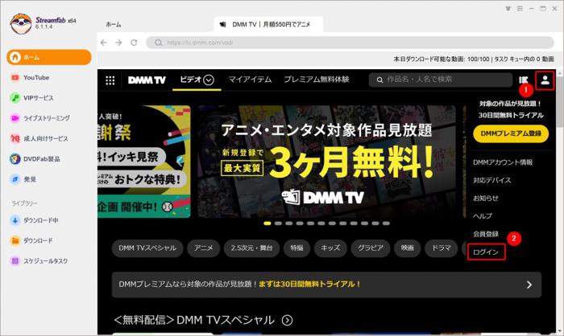The height and width of the screenshot is (336, 564).
Task: Select 会員登録 menu entry
Action: [486, 234]
